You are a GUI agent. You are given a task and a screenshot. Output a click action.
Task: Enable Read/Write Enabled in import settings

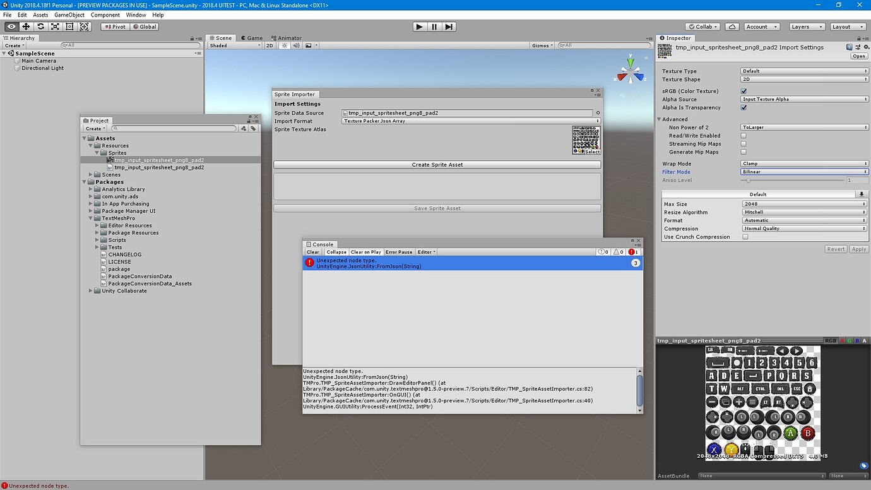(x=742, y=135)
